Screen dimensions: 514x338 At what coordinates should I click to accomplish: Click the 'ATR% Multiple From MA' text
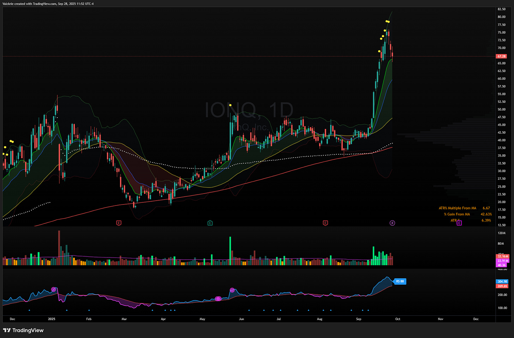[x=458, y=208]
